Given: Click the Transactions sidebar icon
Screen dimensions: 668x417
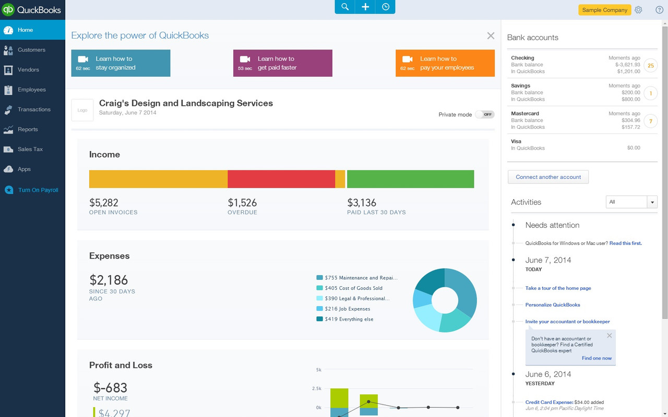Looking at the screenshot, I should pyautogui.click(x=8, y=109).
